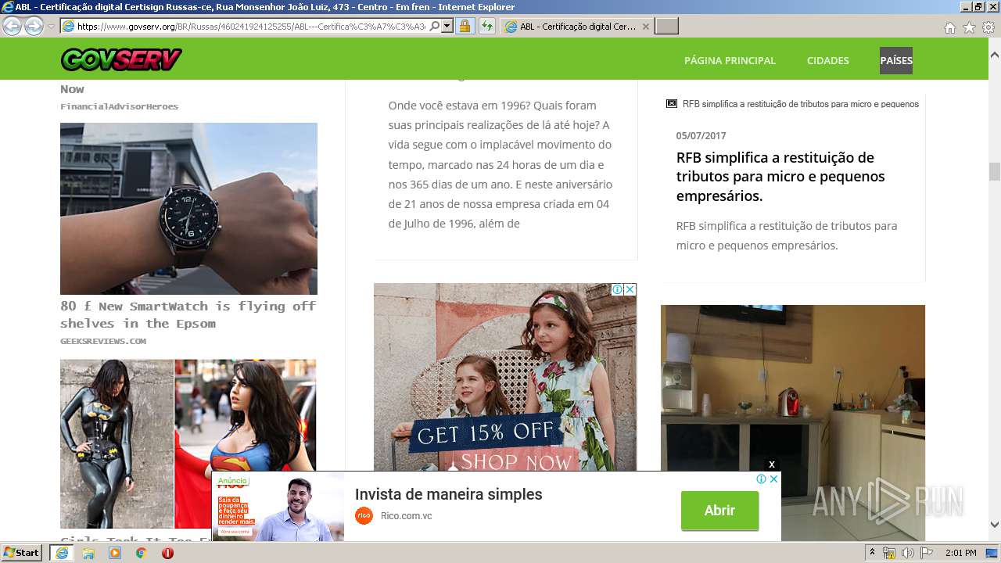
Task: Click the network status tray icon
Action: point(889,553)
